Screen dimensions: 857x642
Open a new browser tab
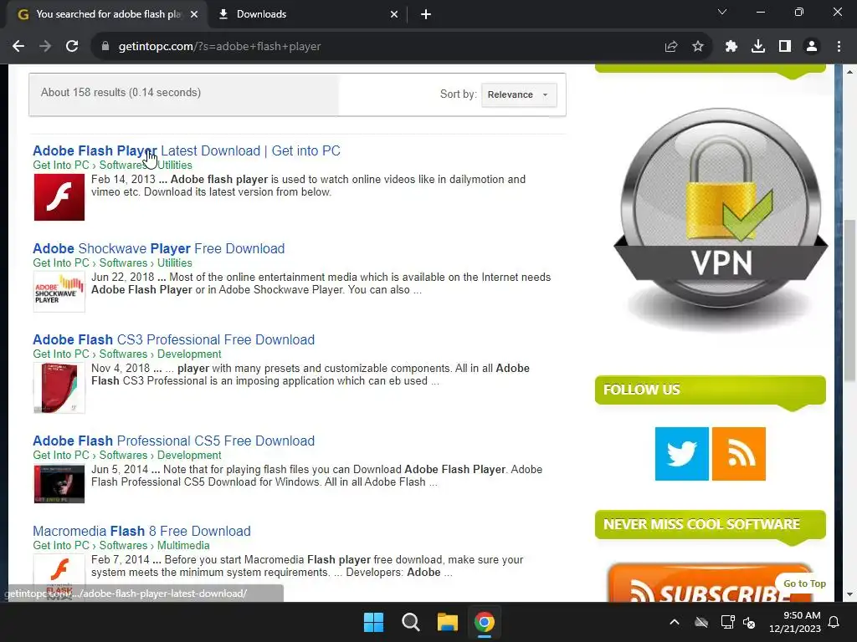pyautogui.click(x=426, y=14)
